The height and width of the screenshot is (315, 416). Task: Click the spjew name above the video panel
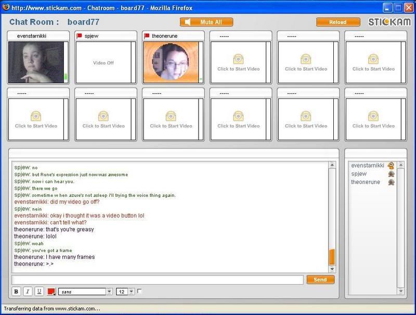click(92, 36)
